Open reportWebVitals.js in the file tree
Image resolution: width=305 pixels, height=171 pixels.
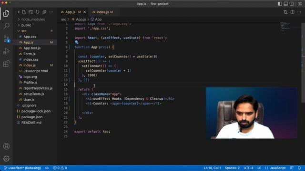[x=38, y=88]
